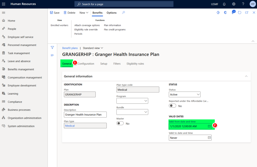257x167 pixels.
Task: Click the Employee development icon
Action: click(x=4, y=85)
